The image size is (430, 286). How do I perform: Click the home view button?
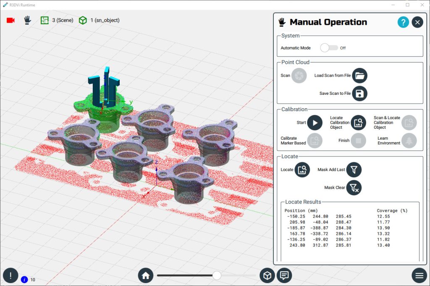146,276
